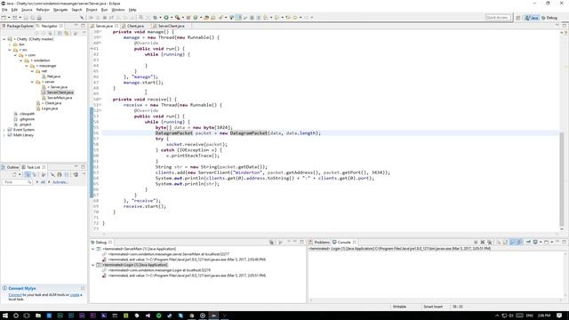Switch to the Java perspective button
569x320 pixels.
point(532,18)
